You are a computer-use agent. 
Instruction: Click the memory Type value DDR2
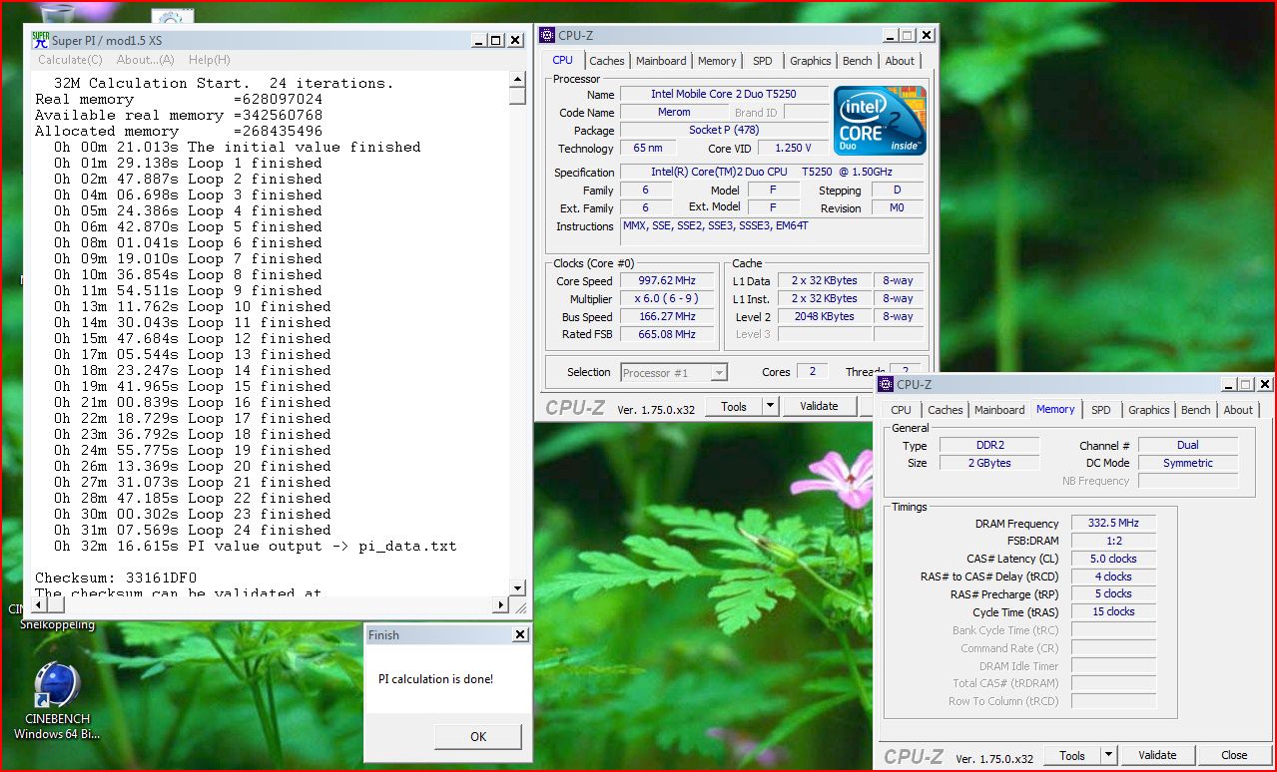[x=987, y=446]
